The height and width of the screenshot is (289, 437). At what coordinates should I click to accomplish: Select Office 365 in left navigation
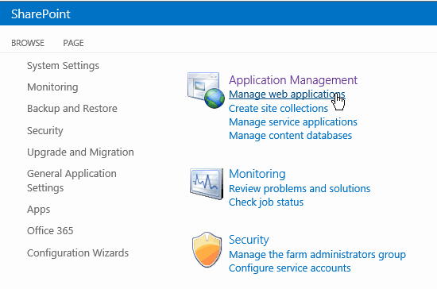(x=50, y=231)
